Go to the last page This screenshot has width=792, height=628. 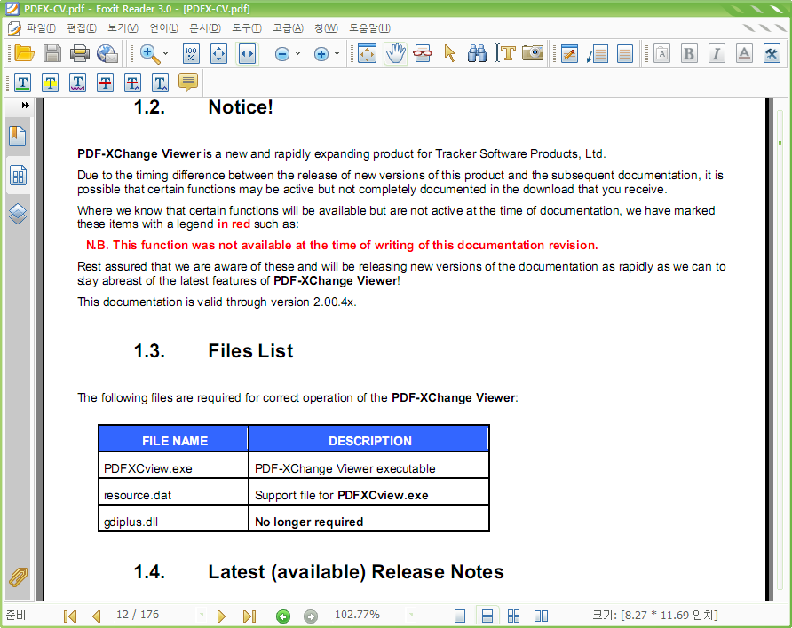click(249, 616)
